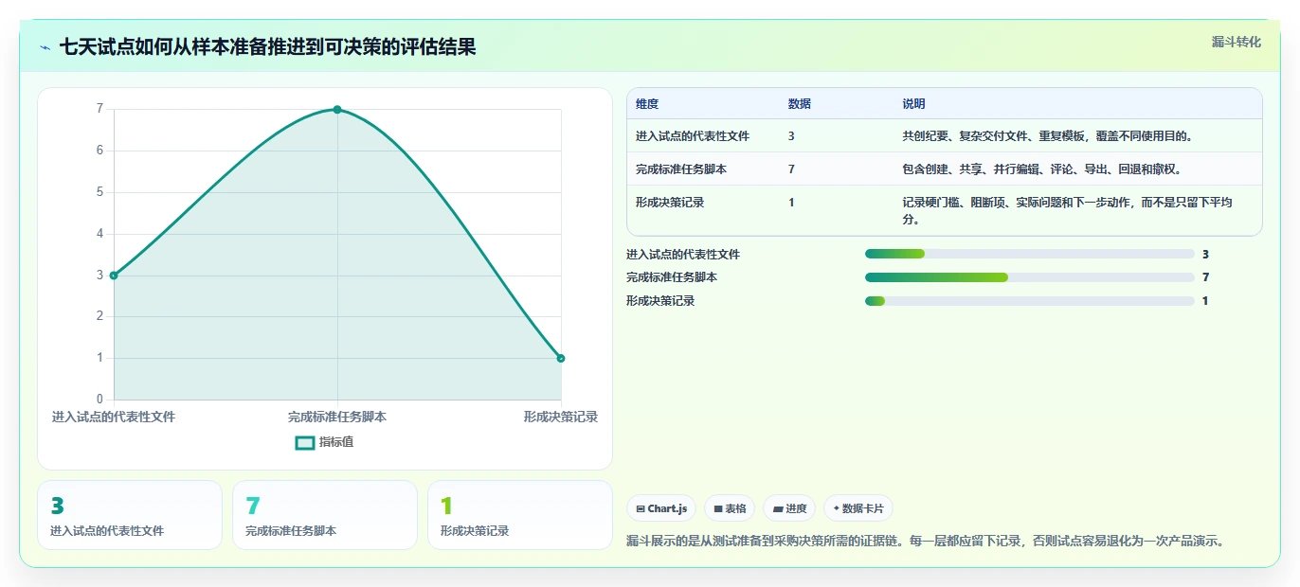
Task: Click the progress list label 形成决策记录
Action: (660, 301)
